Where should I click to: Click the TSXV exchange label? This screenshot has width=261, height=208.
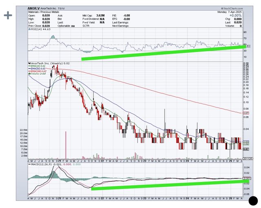[61, 9]
